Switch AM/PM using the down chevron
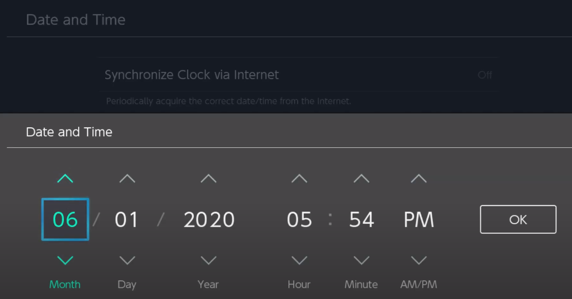 (x=419, y=260)
